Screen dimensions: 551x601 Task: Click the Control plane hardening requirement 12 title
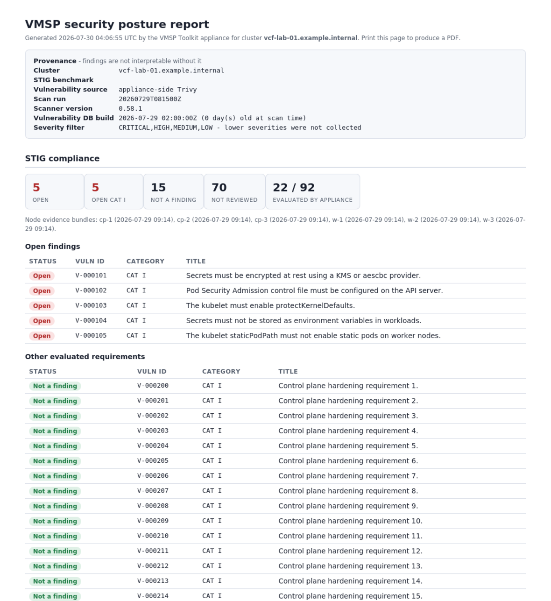pyautogui.click(x=350, y=551)
